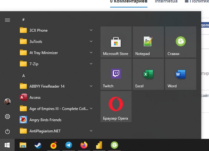Open Firefox from the taskbar
Screen dimensions: 209x151
click(84, 145)
